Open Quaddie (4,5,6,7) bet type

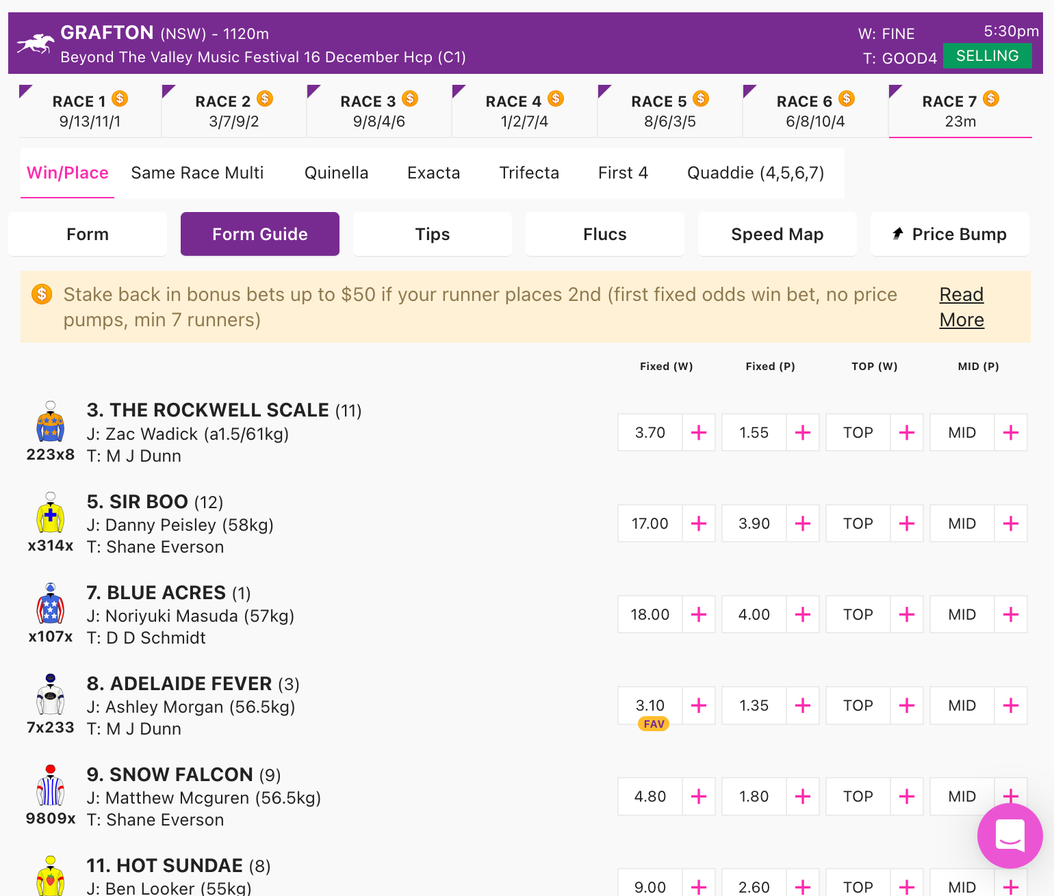point(756,173)
